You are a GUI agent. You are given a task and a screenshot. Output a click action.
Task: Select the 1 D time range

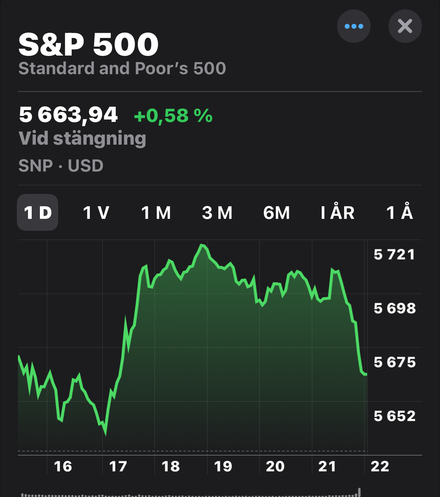click(37, 213)
